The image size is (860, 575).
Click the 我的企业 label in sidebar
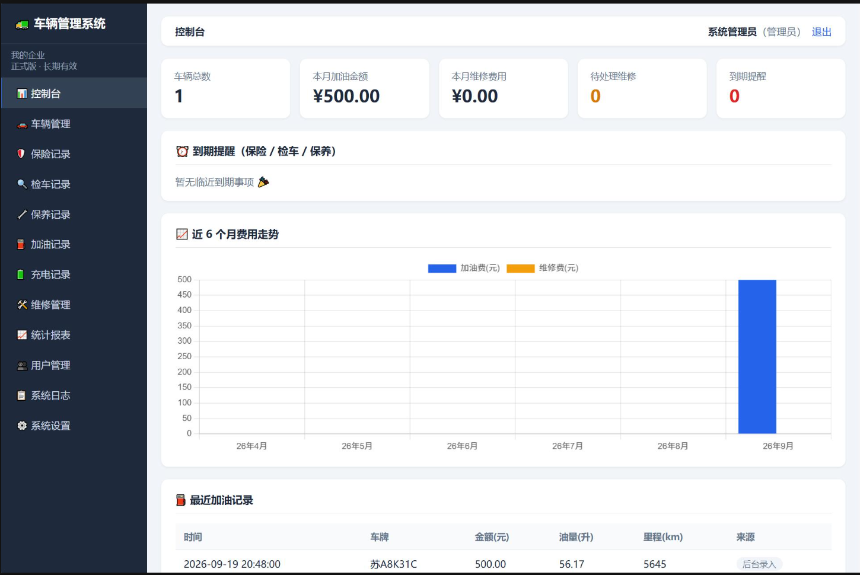[28, 55]
